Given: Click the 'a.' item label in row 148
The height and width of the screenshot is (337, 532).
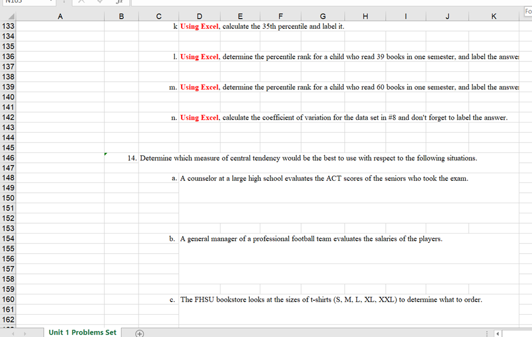Looking at the screenshot, I should pyautogui.click(x=175, y=179).
